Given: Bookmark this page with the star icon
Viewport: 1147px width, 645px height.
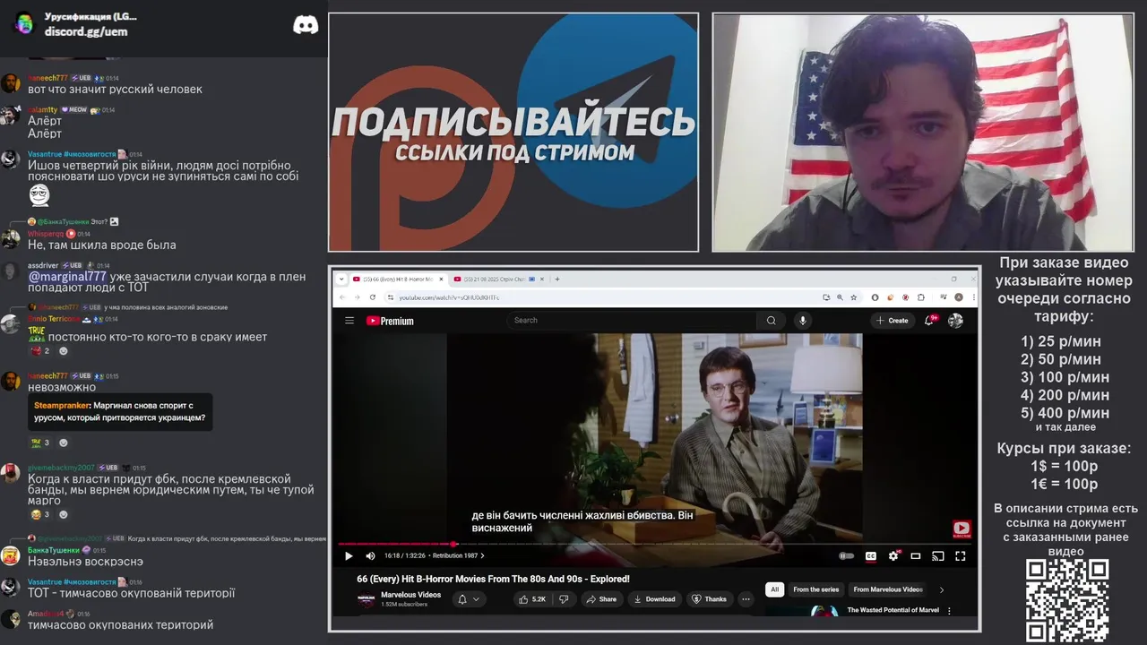Looking at the screenshot, I should (854, 297).
